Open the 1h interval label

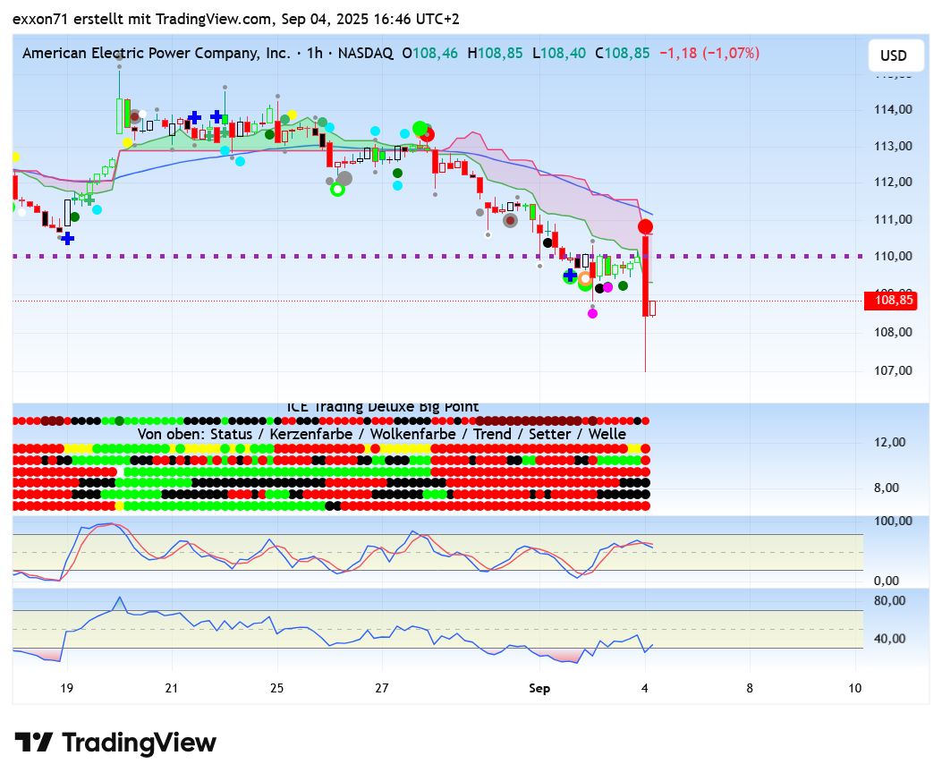coord(314,54)
